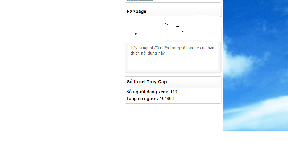Click the blanked-out Facebook page header area
The height and width of the screenshot is (162, 288).
pyautogui.click(x=173, y=29)
